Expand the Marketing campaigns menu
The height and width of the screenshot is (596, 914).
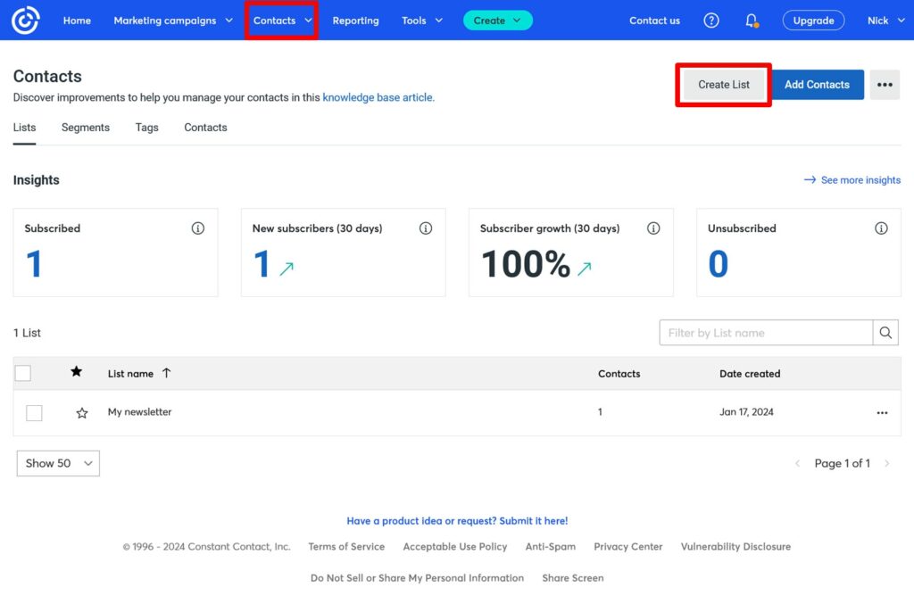[x=173, y=21]
